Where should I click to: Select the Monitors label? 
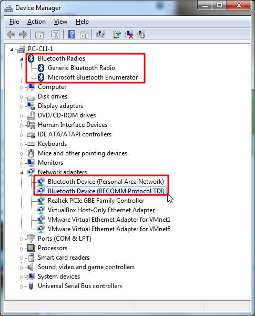click(x=50, y=163)
